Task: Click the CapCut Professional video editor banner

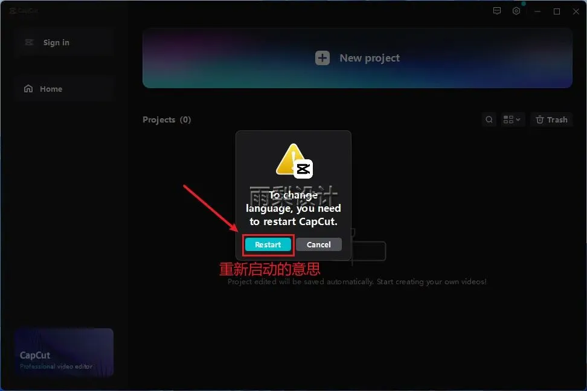Action: click(64, 352)
